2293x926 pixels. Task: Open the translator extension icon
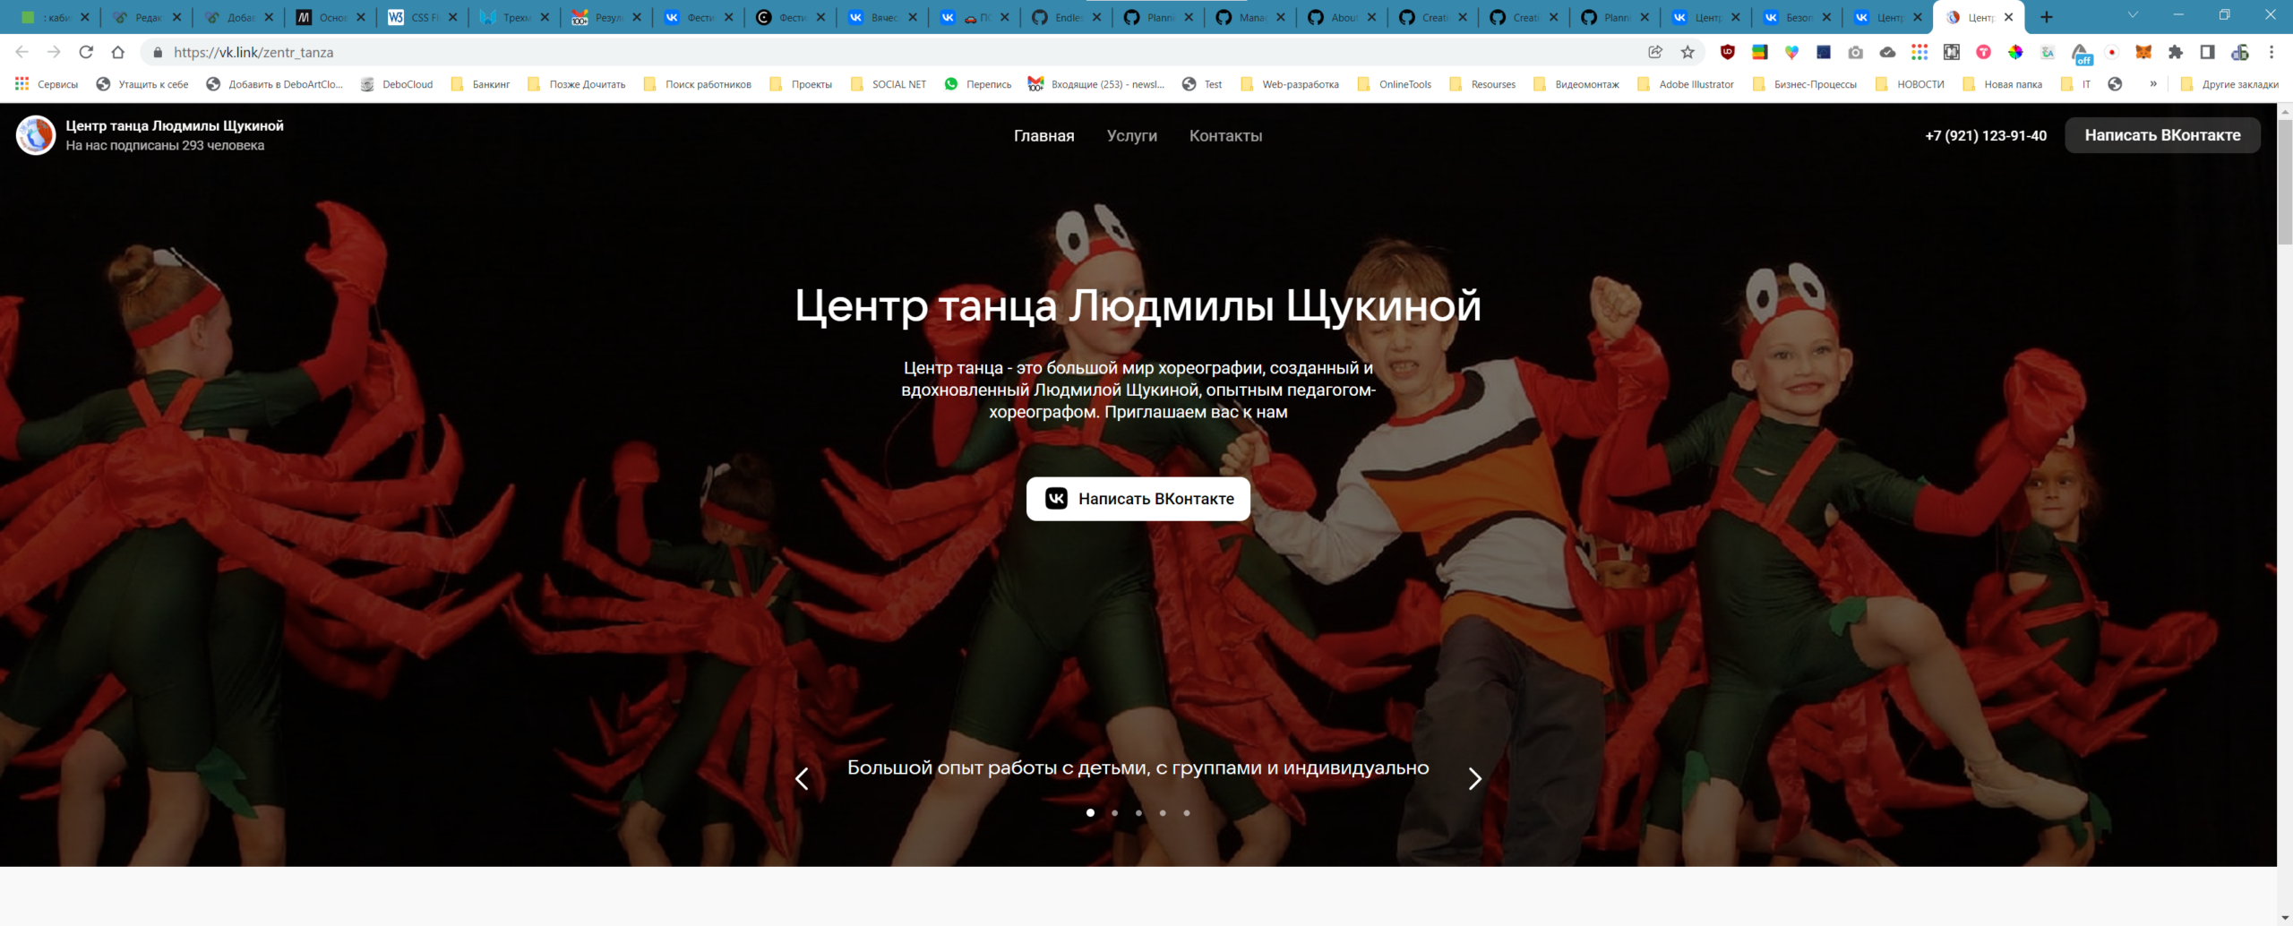click(x=2048, y=52)
